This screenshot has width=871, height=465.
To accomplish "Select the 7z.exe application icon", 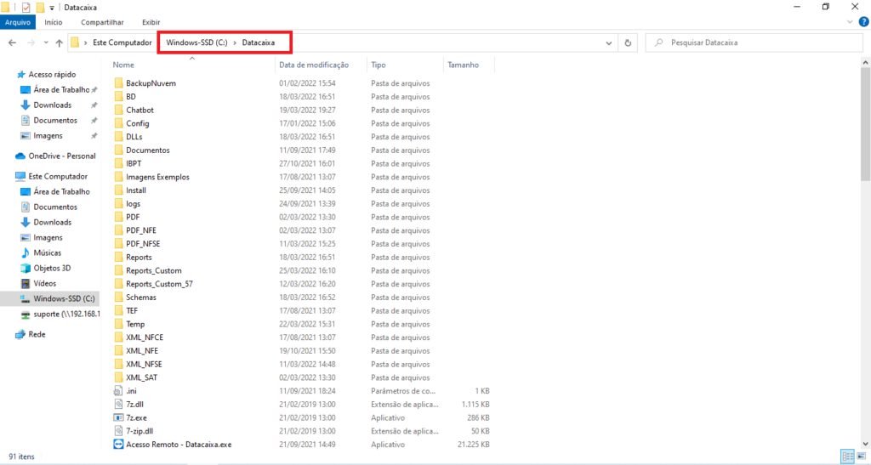I will coord(119,417).
